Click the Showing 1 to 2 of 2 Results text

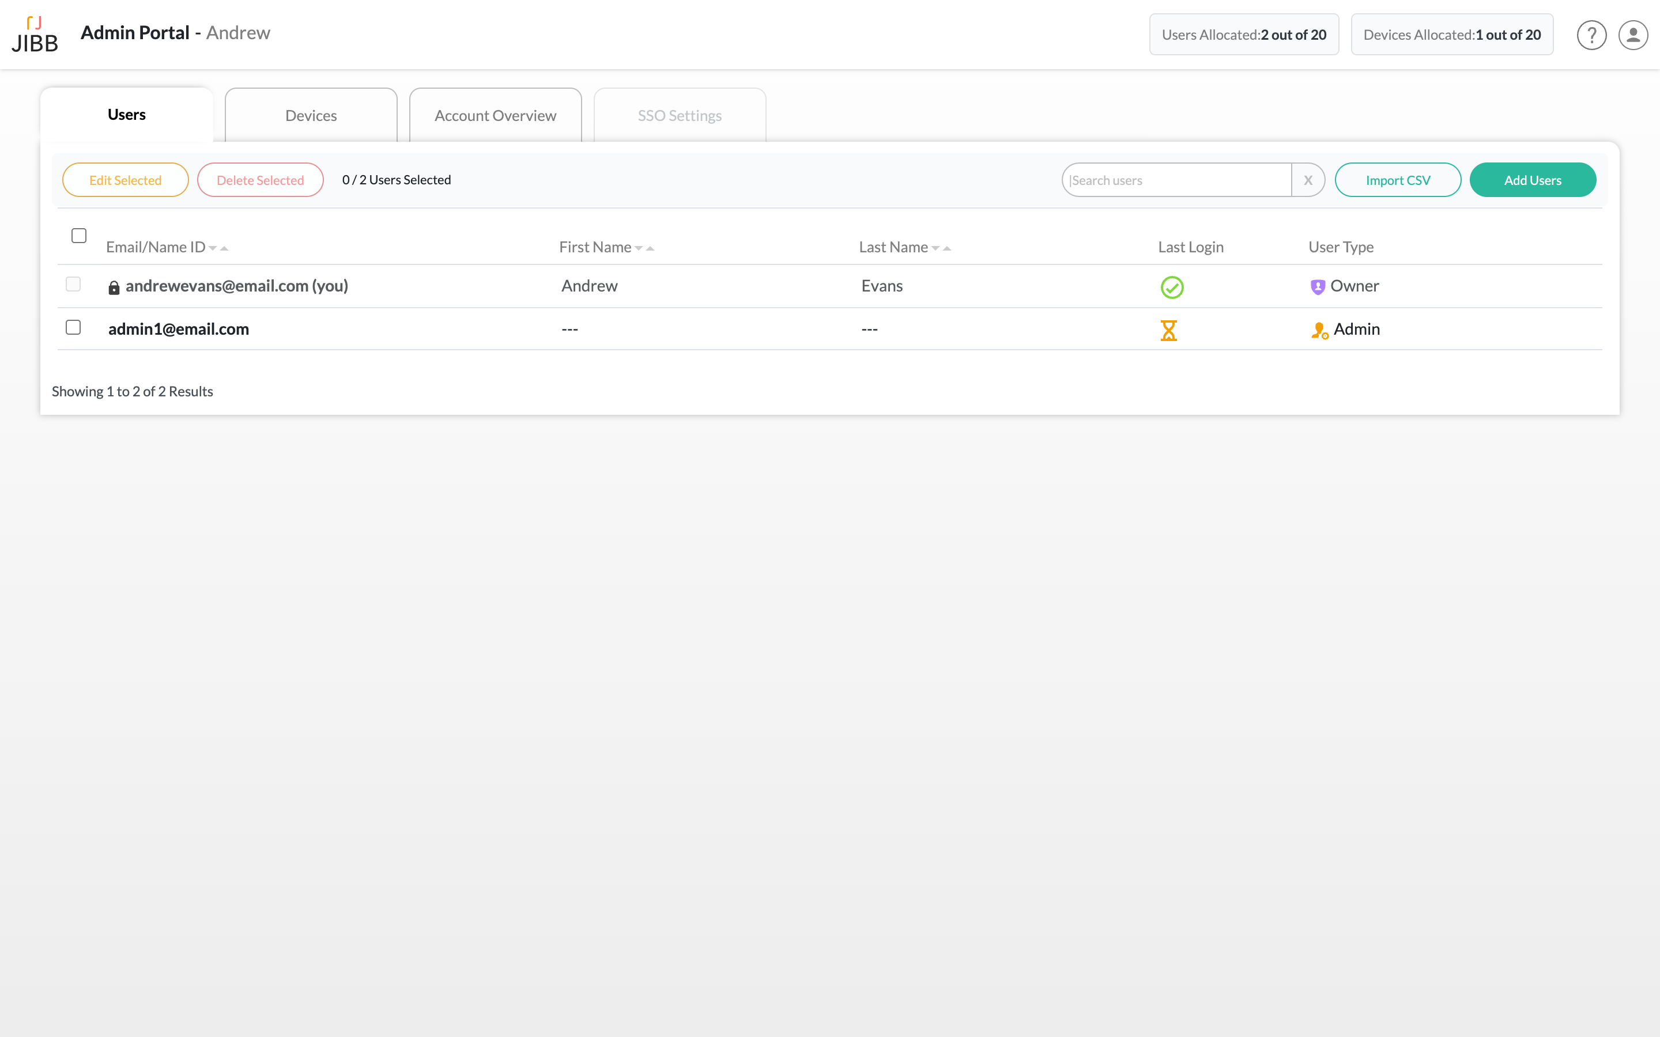pyautogui.click(x=133, y=392)
